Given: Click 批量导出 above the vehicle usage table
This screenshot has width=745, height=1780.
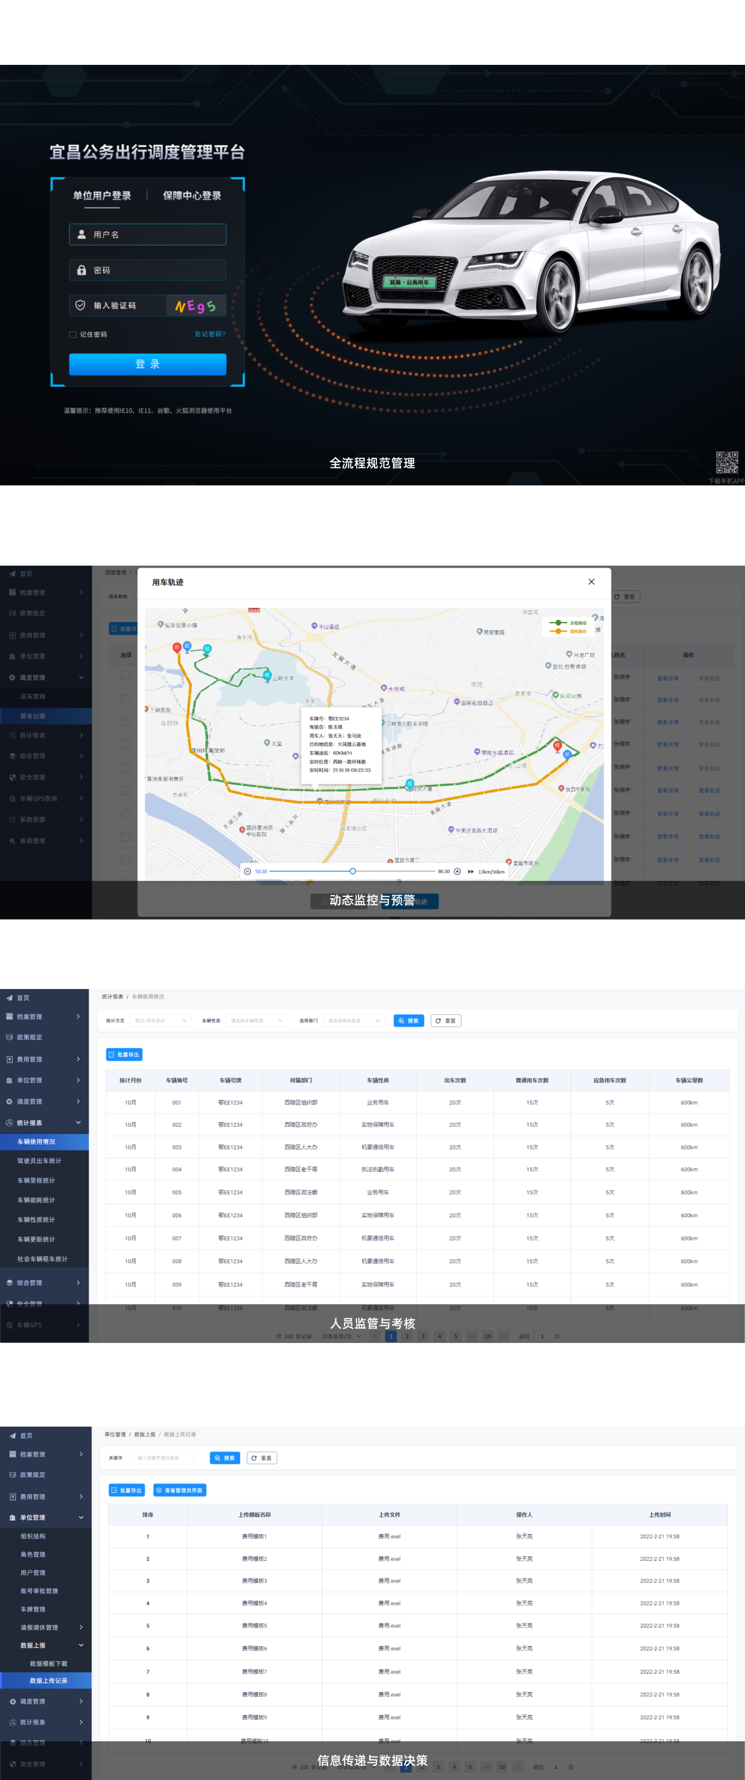Looking at the screenshot, I should coord(125,1054).
